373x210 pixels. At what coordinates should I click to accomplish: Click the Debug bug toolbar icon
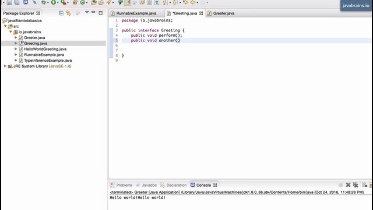44,2
